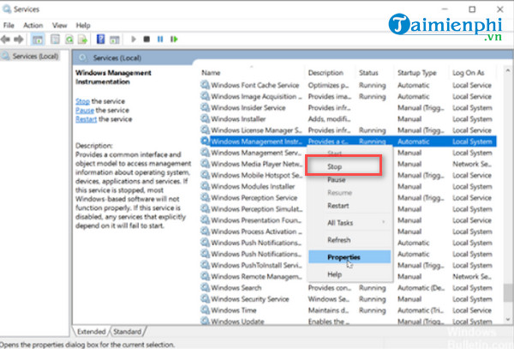
Task: Click the Start Service play icon
Action: coord(134,39)
